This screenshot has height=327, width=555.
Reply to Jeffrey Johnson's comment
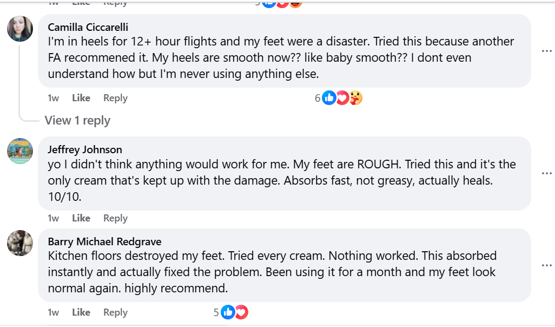tap(115, 218)
